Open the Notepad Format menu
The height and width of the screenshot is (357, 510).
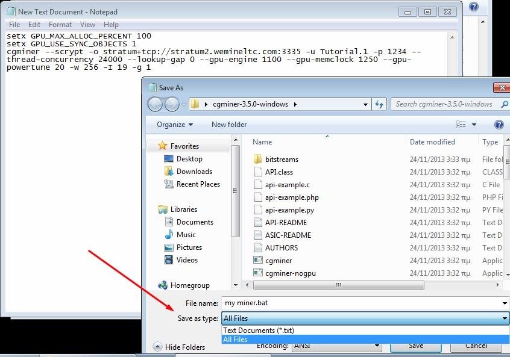click(60, 25)
